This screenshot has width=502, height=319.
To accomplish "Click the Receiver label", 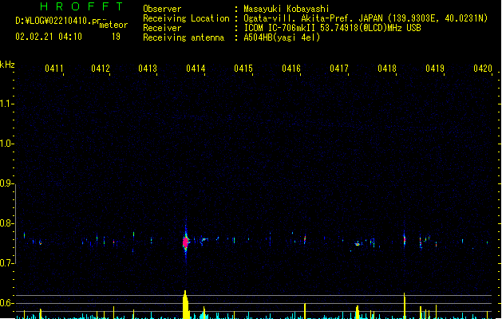I will (162, 28).
